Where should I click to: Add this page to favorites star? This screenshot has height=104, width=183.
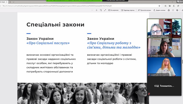[x=159, y=6]
